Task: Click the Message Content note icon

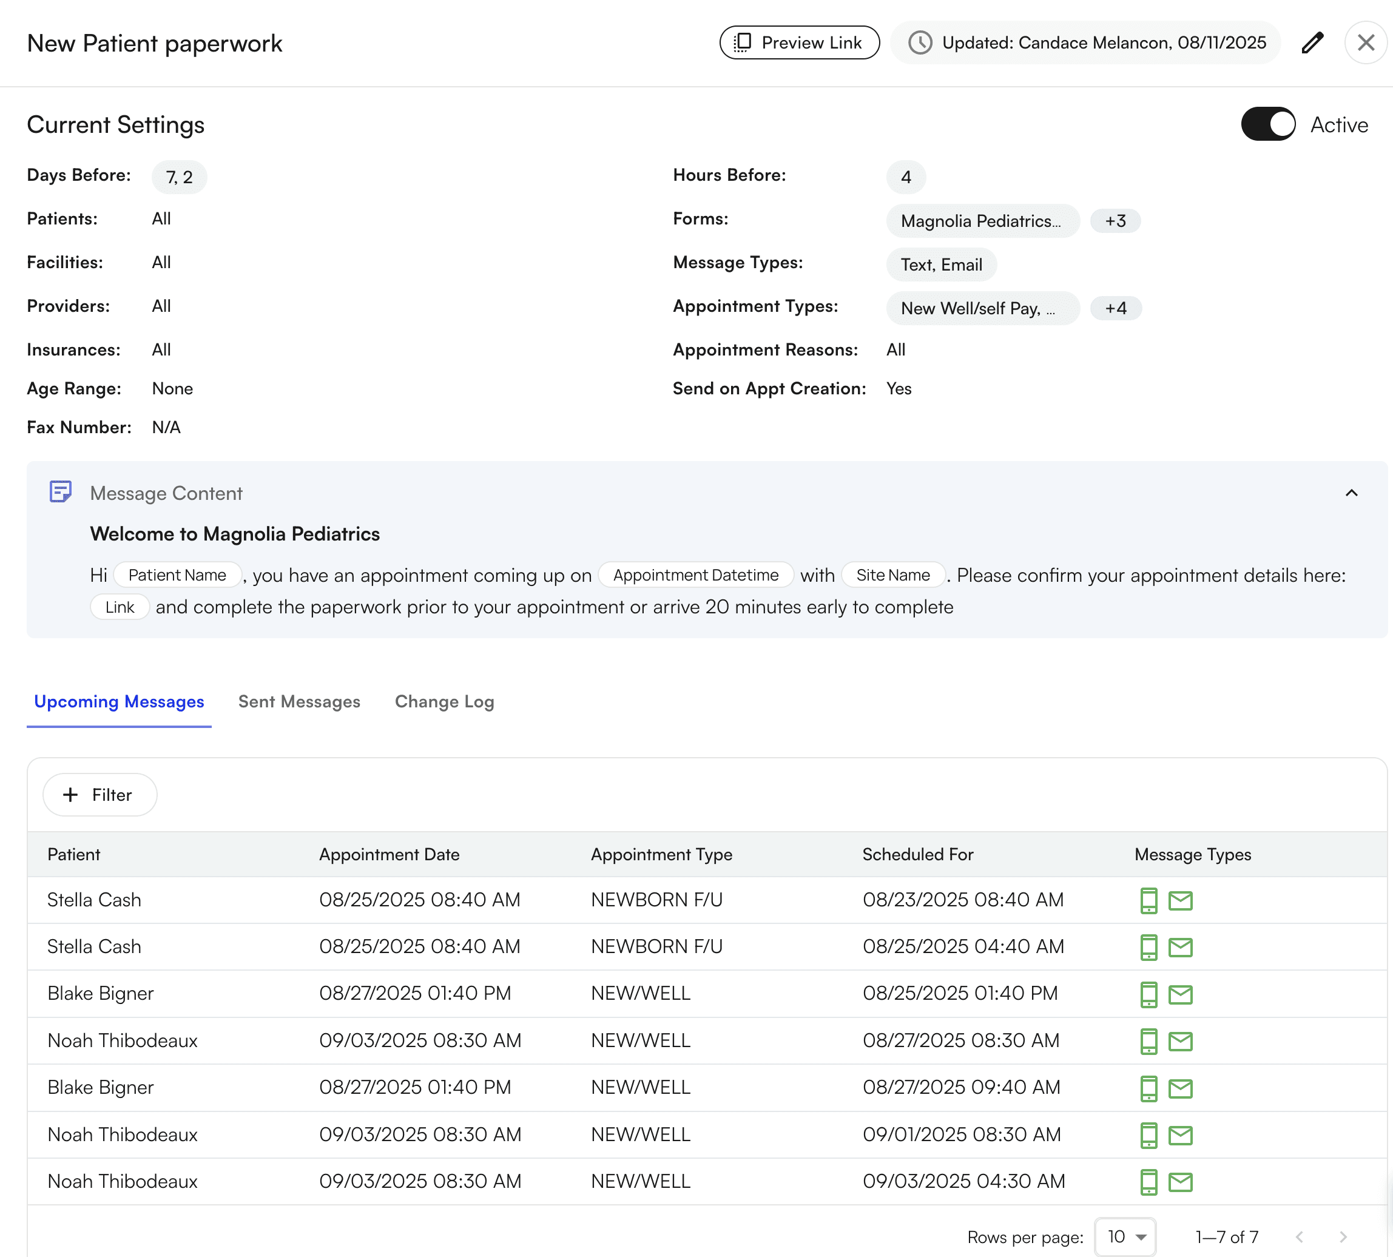Action: [x=61, y=493]
